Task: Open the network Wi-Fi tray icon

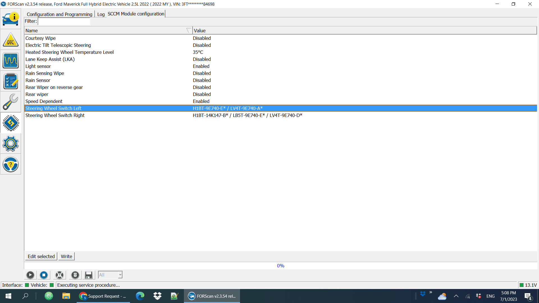Action: [x=468, y=296]
